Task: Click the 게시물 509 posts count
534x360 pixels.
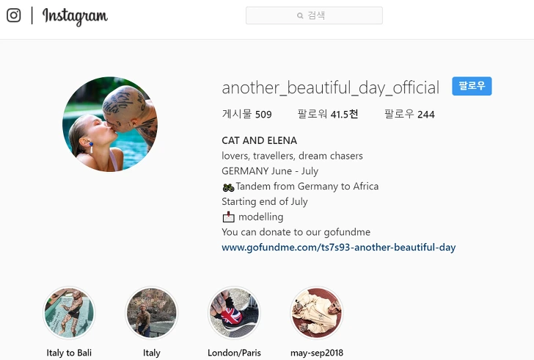Action: 247,114
